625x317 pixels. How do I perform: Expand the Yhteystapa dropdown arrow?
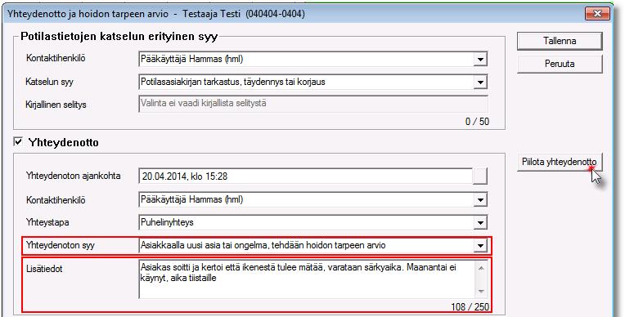(480, 222)
